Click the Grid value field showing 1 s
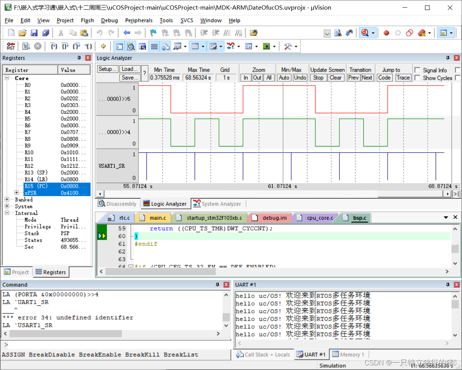This screenshot has width=462, height=370. pyautogui.click(x=226, y=77)
